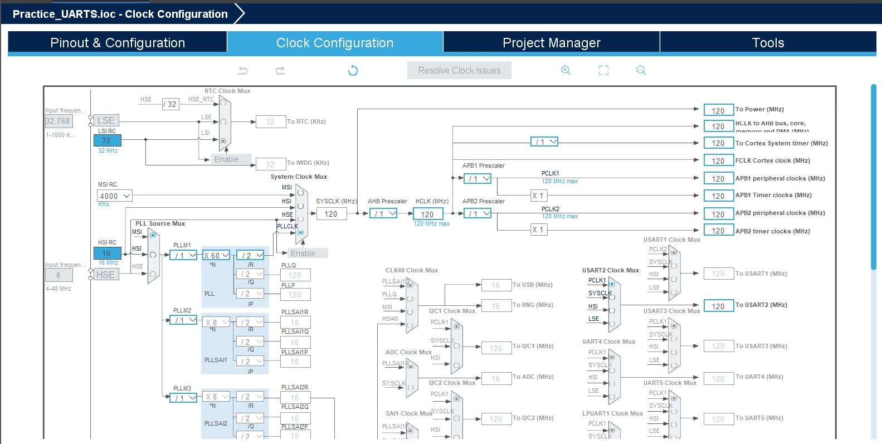Switch to the Clock Configuration tab

335,43
